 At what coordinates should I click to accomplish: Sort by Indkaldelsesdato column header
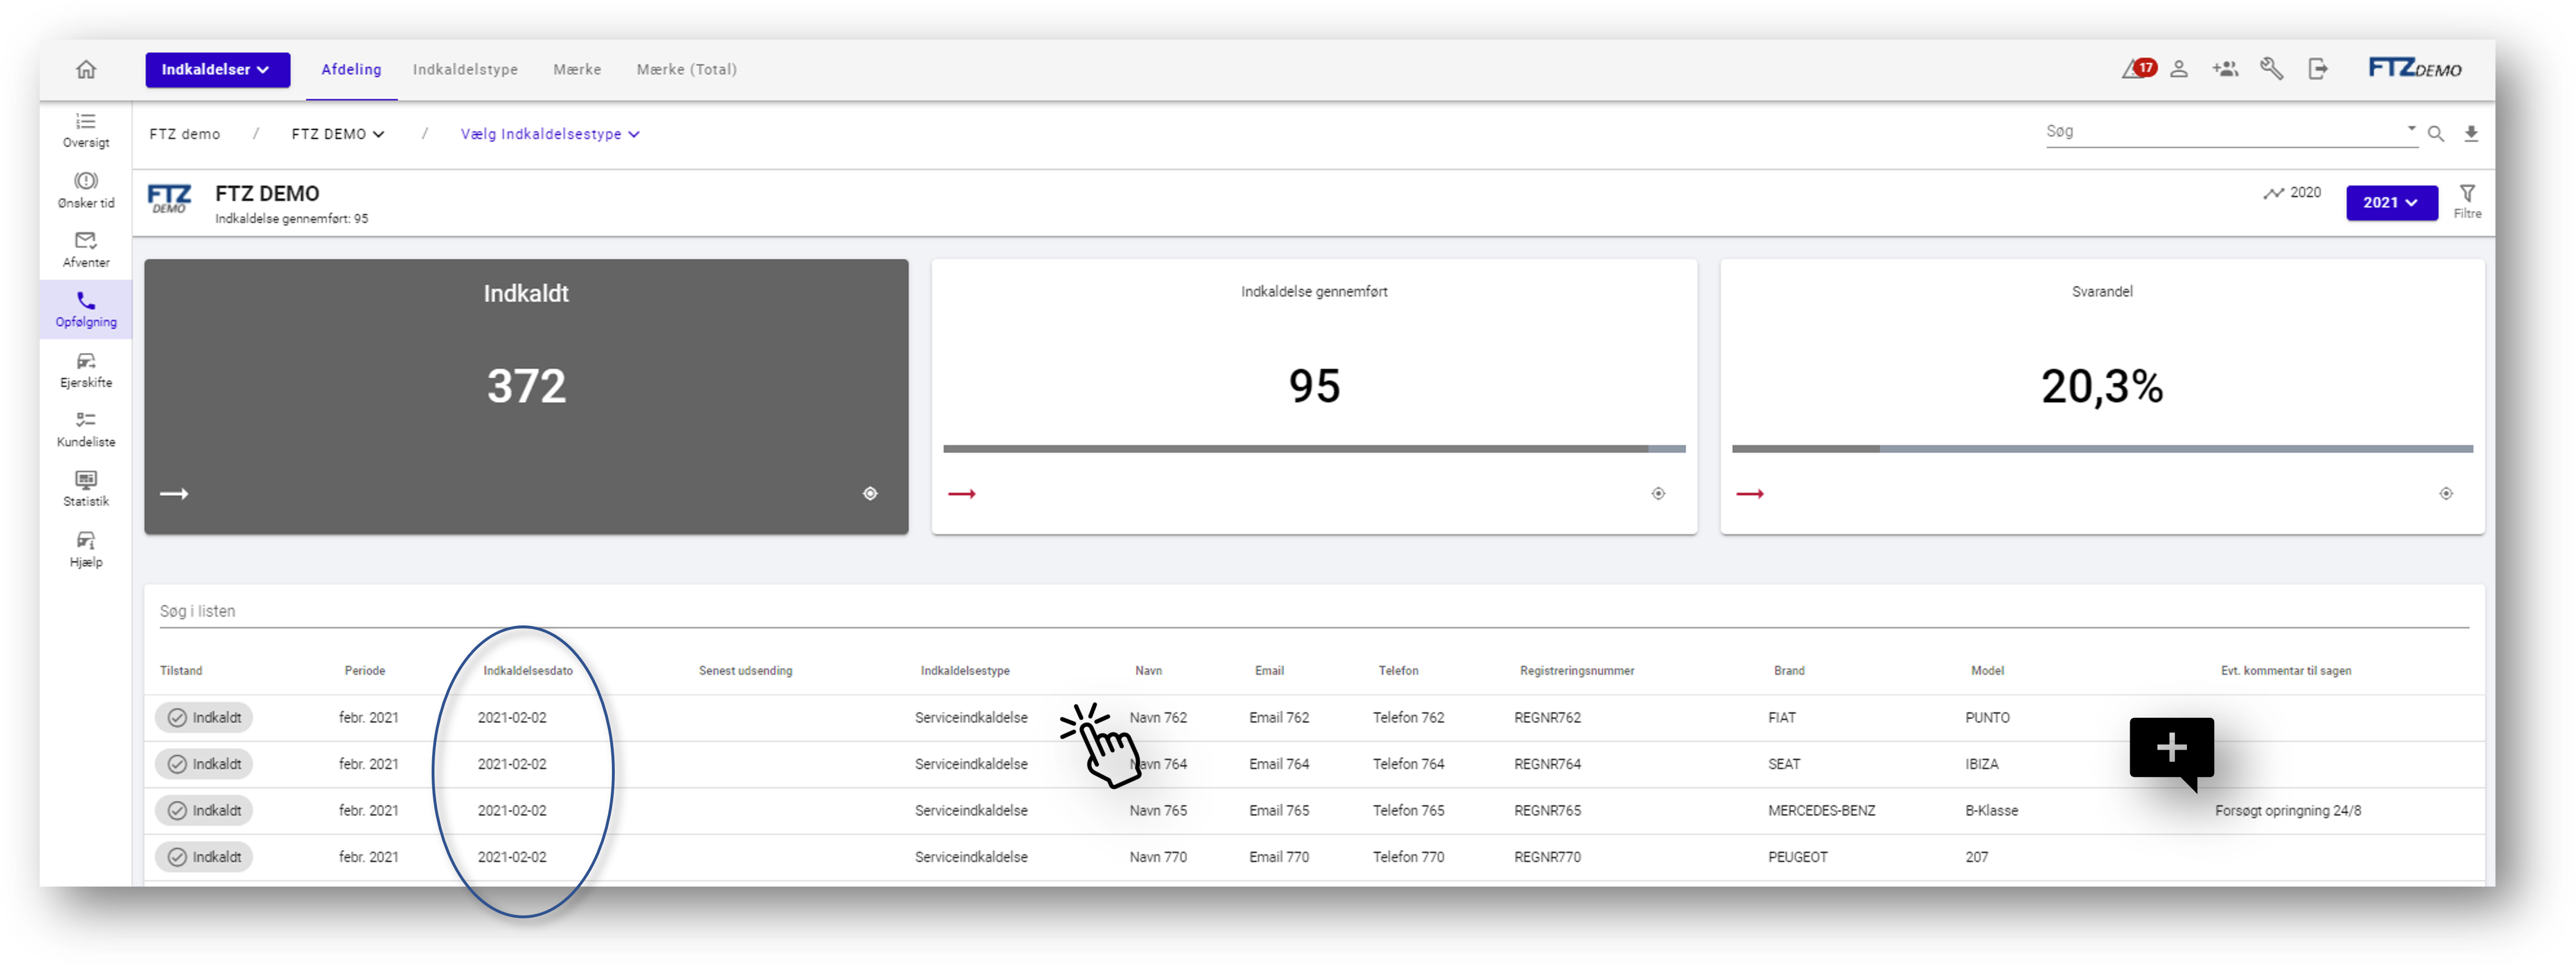coord(528,670)
